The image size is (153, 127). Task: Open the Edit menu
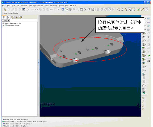(x=8, y=6)
